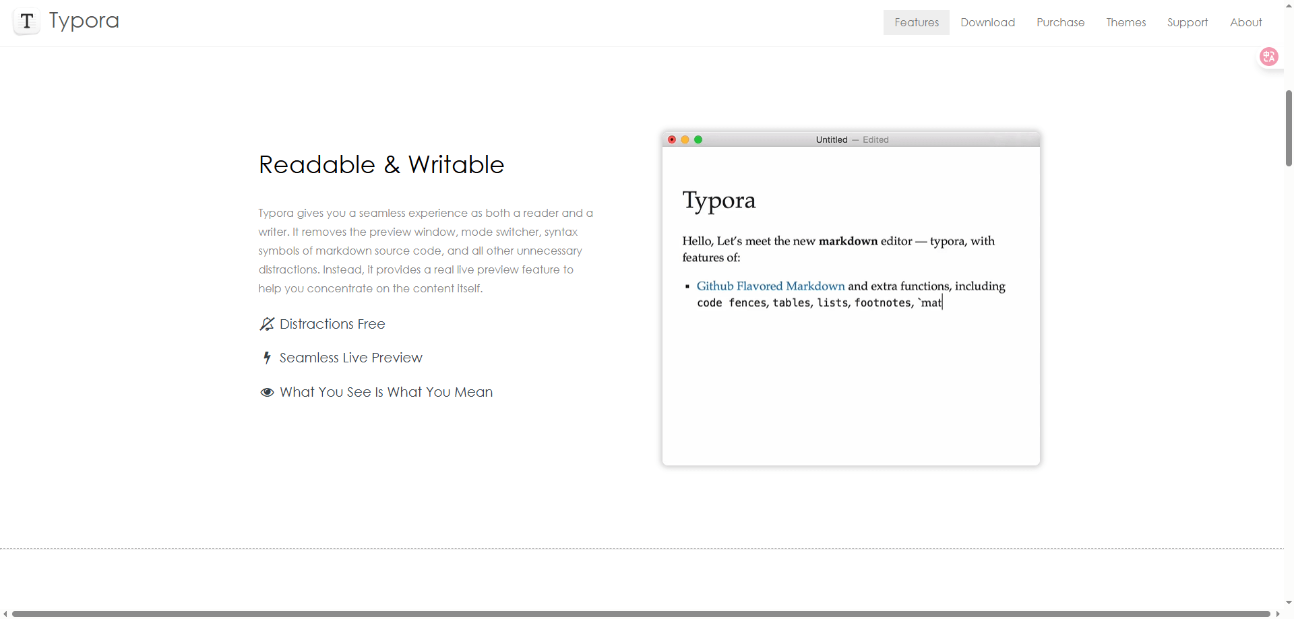Click the Typora brand name link

coord(84,21)
